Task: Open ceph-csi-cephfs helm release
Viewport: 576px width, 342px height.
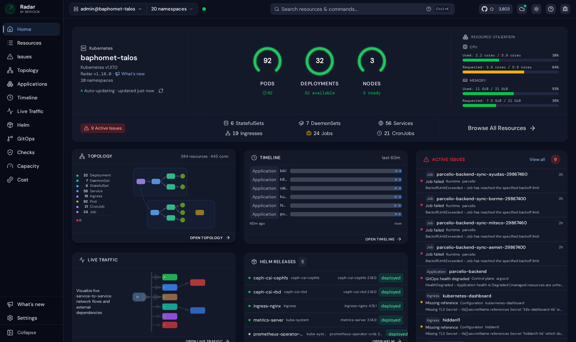Action: coord(326,278)
